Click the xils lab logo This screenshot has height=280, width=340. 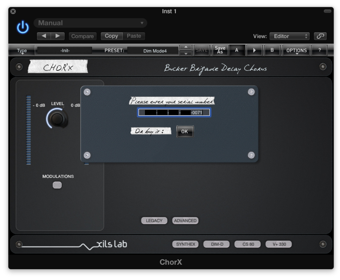(111, 244)
